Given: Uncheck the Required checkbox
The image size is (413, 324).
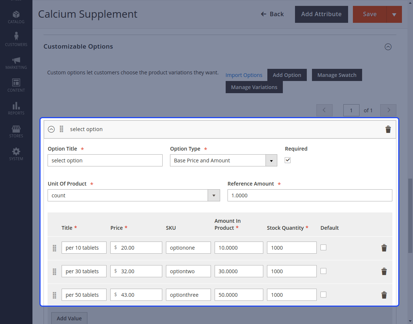Looking at the screenshot, I should pos(288,160).
